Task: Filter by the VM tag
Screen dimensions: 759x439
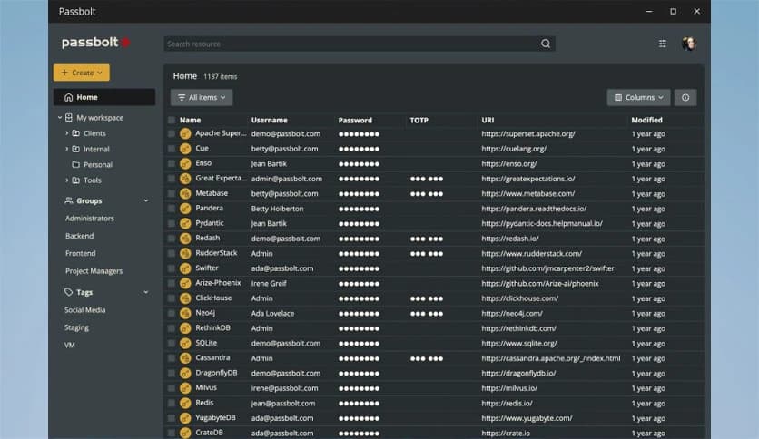Action: (x=70, y=346)
